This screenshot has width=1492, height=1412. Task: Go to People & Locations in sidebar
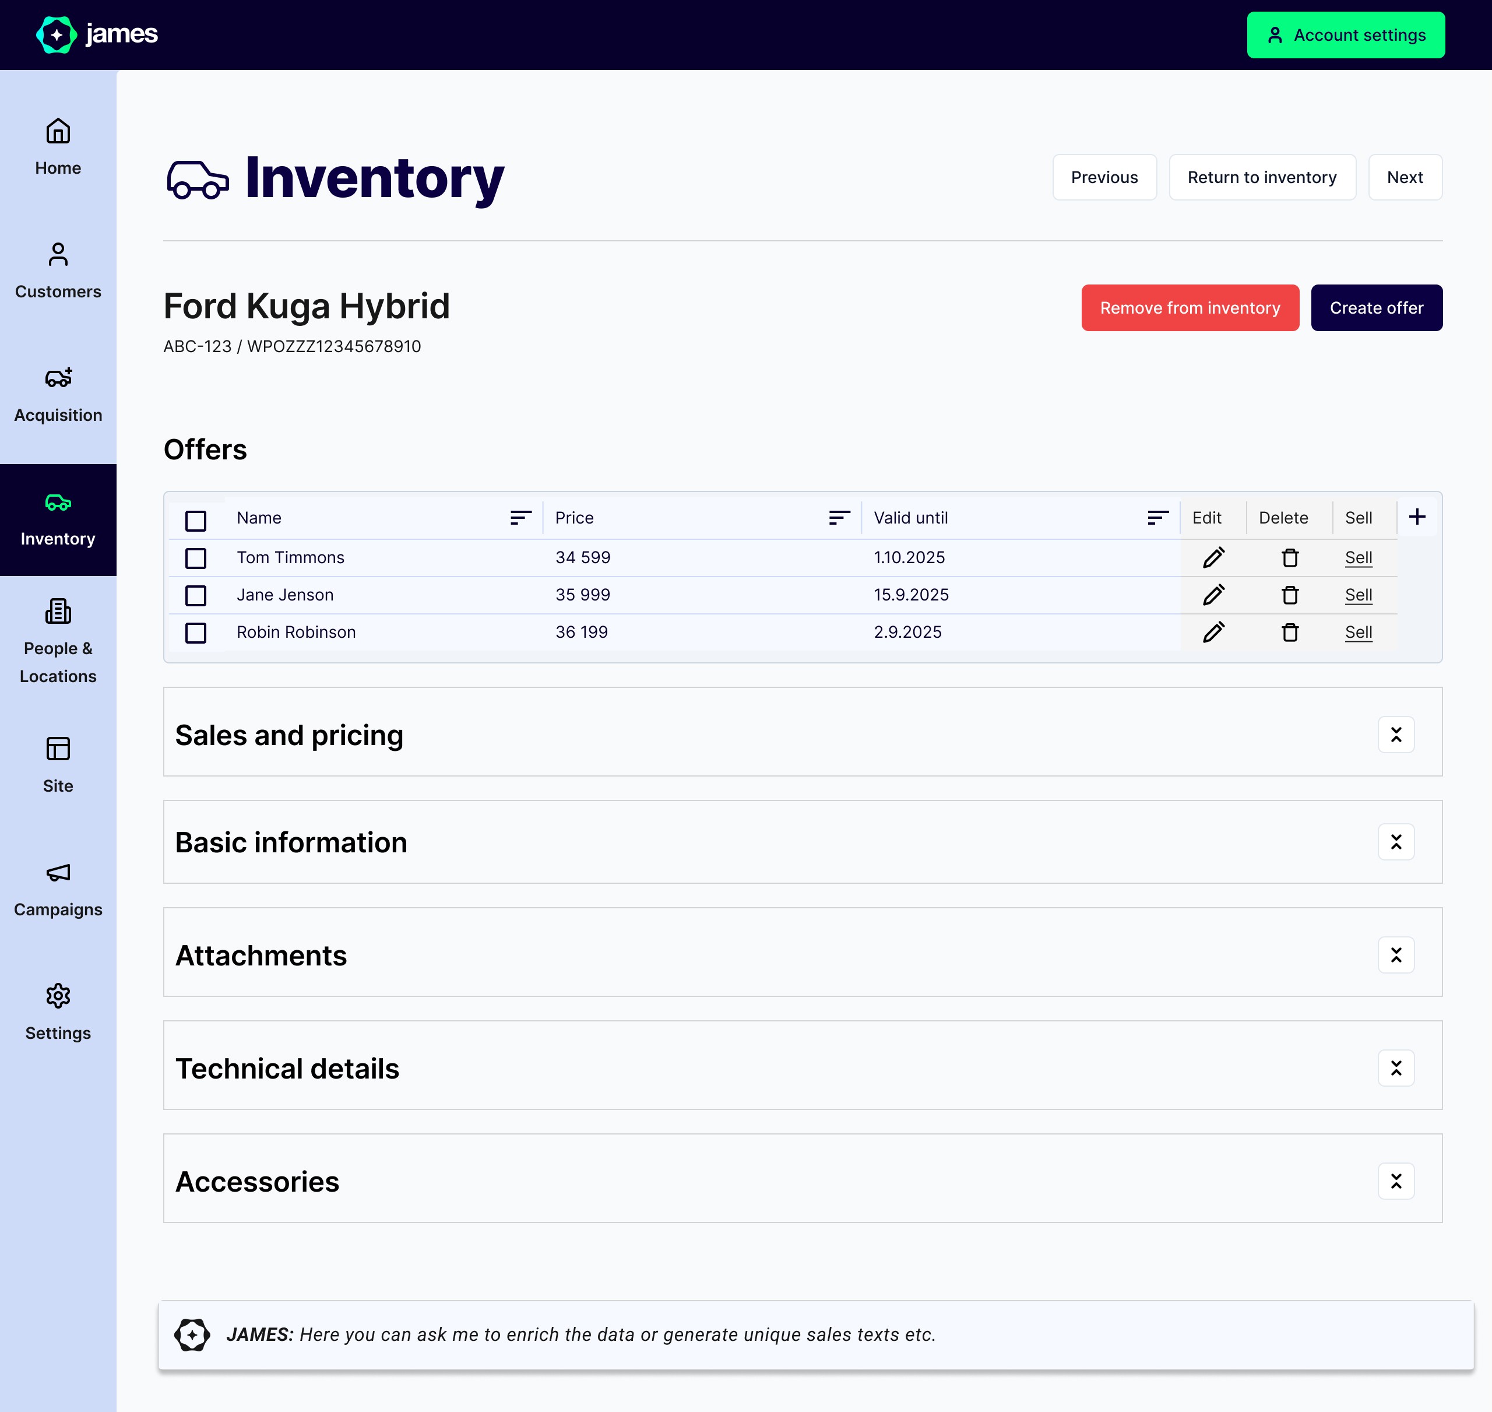58,641
